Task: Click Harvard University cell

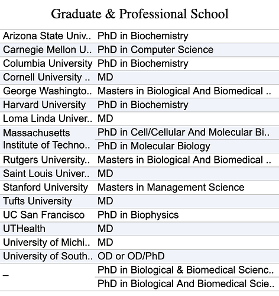Action: click(x=47, y=105)
